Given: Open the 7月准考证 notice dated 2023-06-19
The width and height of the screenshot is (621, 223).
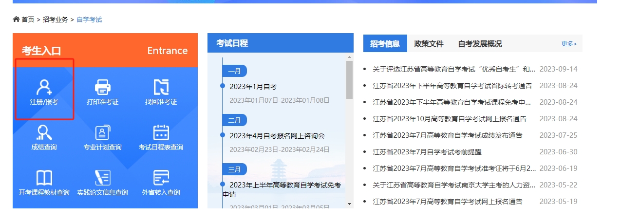Looking at the screenshot, I should pyautogui.click(x=454, y=168).
